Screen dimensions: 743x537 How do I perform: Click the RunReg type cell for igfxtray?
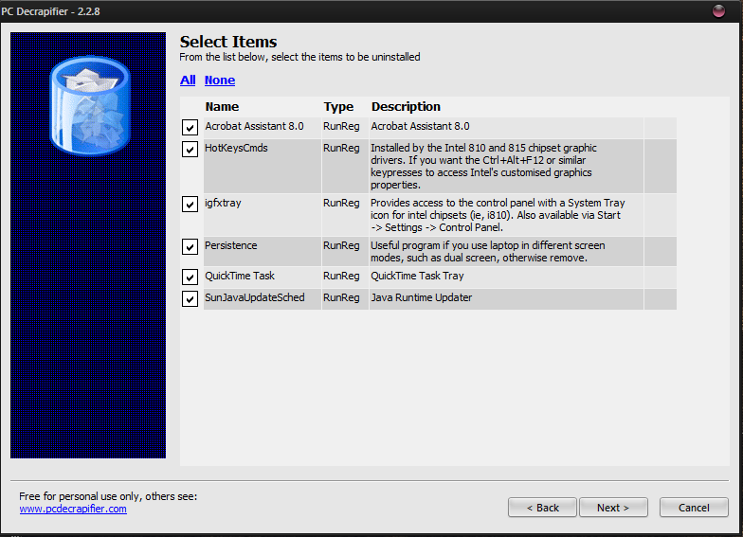click(345, 214)
